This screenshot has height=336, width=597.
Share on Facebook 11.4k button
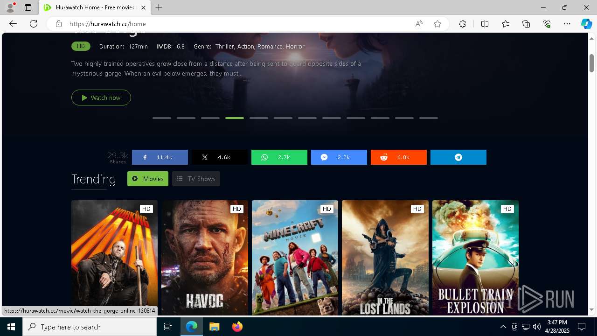160,157
